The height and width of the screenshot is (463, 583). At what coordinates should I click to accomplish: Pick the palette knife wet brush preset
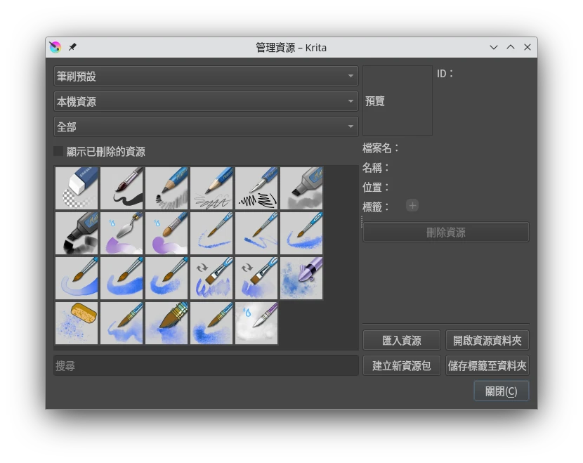[x=122, y=233]
